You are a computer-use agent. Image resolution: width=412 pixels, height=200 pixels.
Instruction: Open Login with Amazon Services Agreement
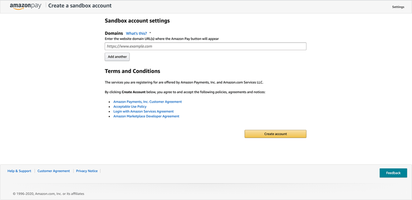[143, 112]
